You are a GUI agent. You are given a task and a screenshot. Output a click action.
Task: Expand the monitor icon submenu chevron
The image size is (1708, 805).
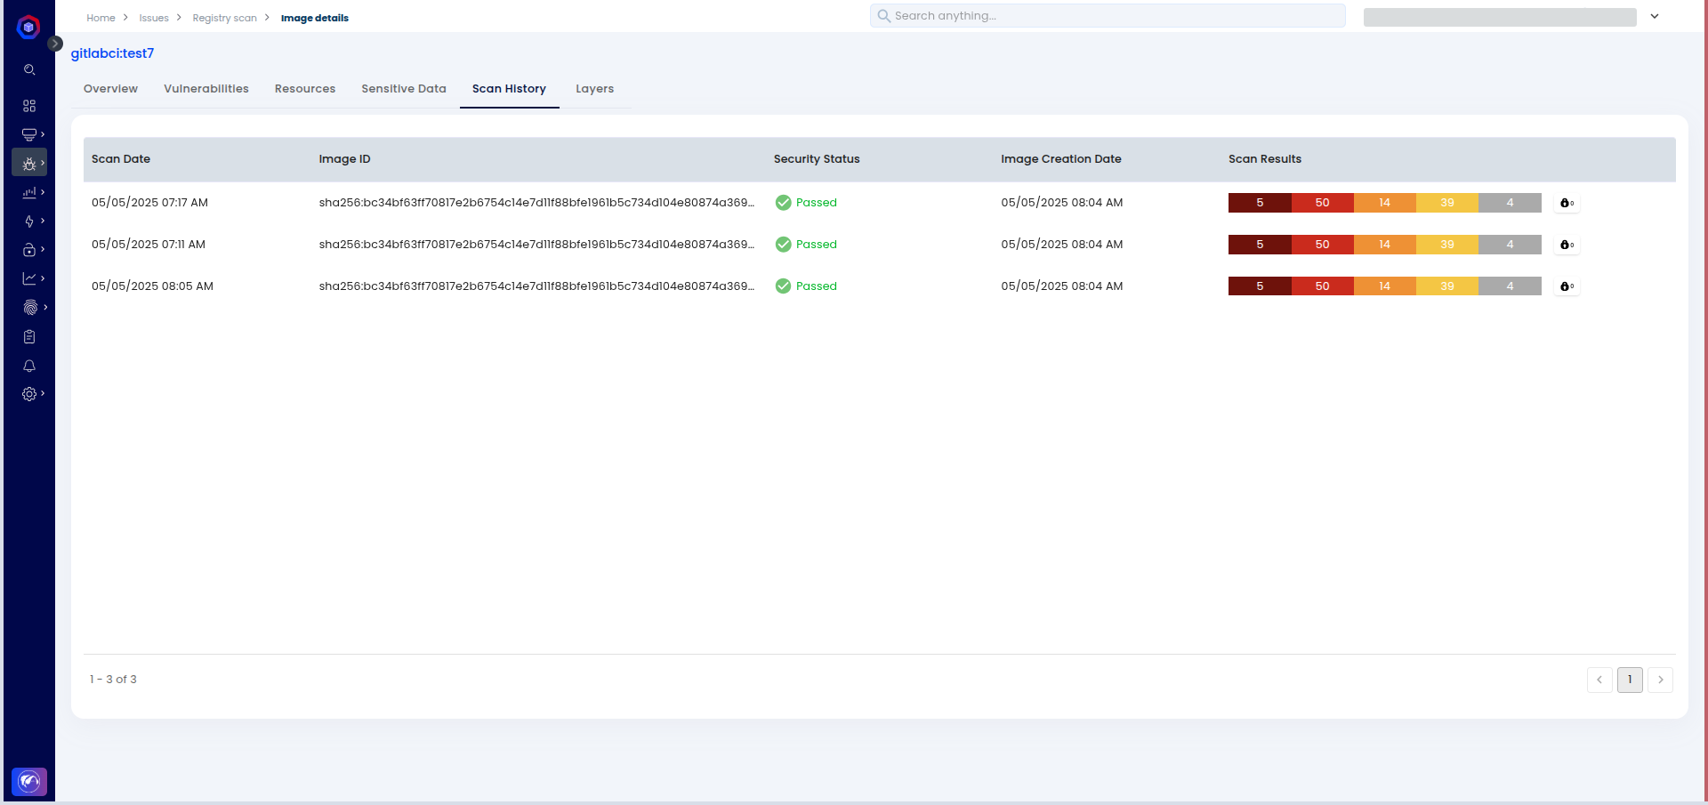click(x=43, y=134)
